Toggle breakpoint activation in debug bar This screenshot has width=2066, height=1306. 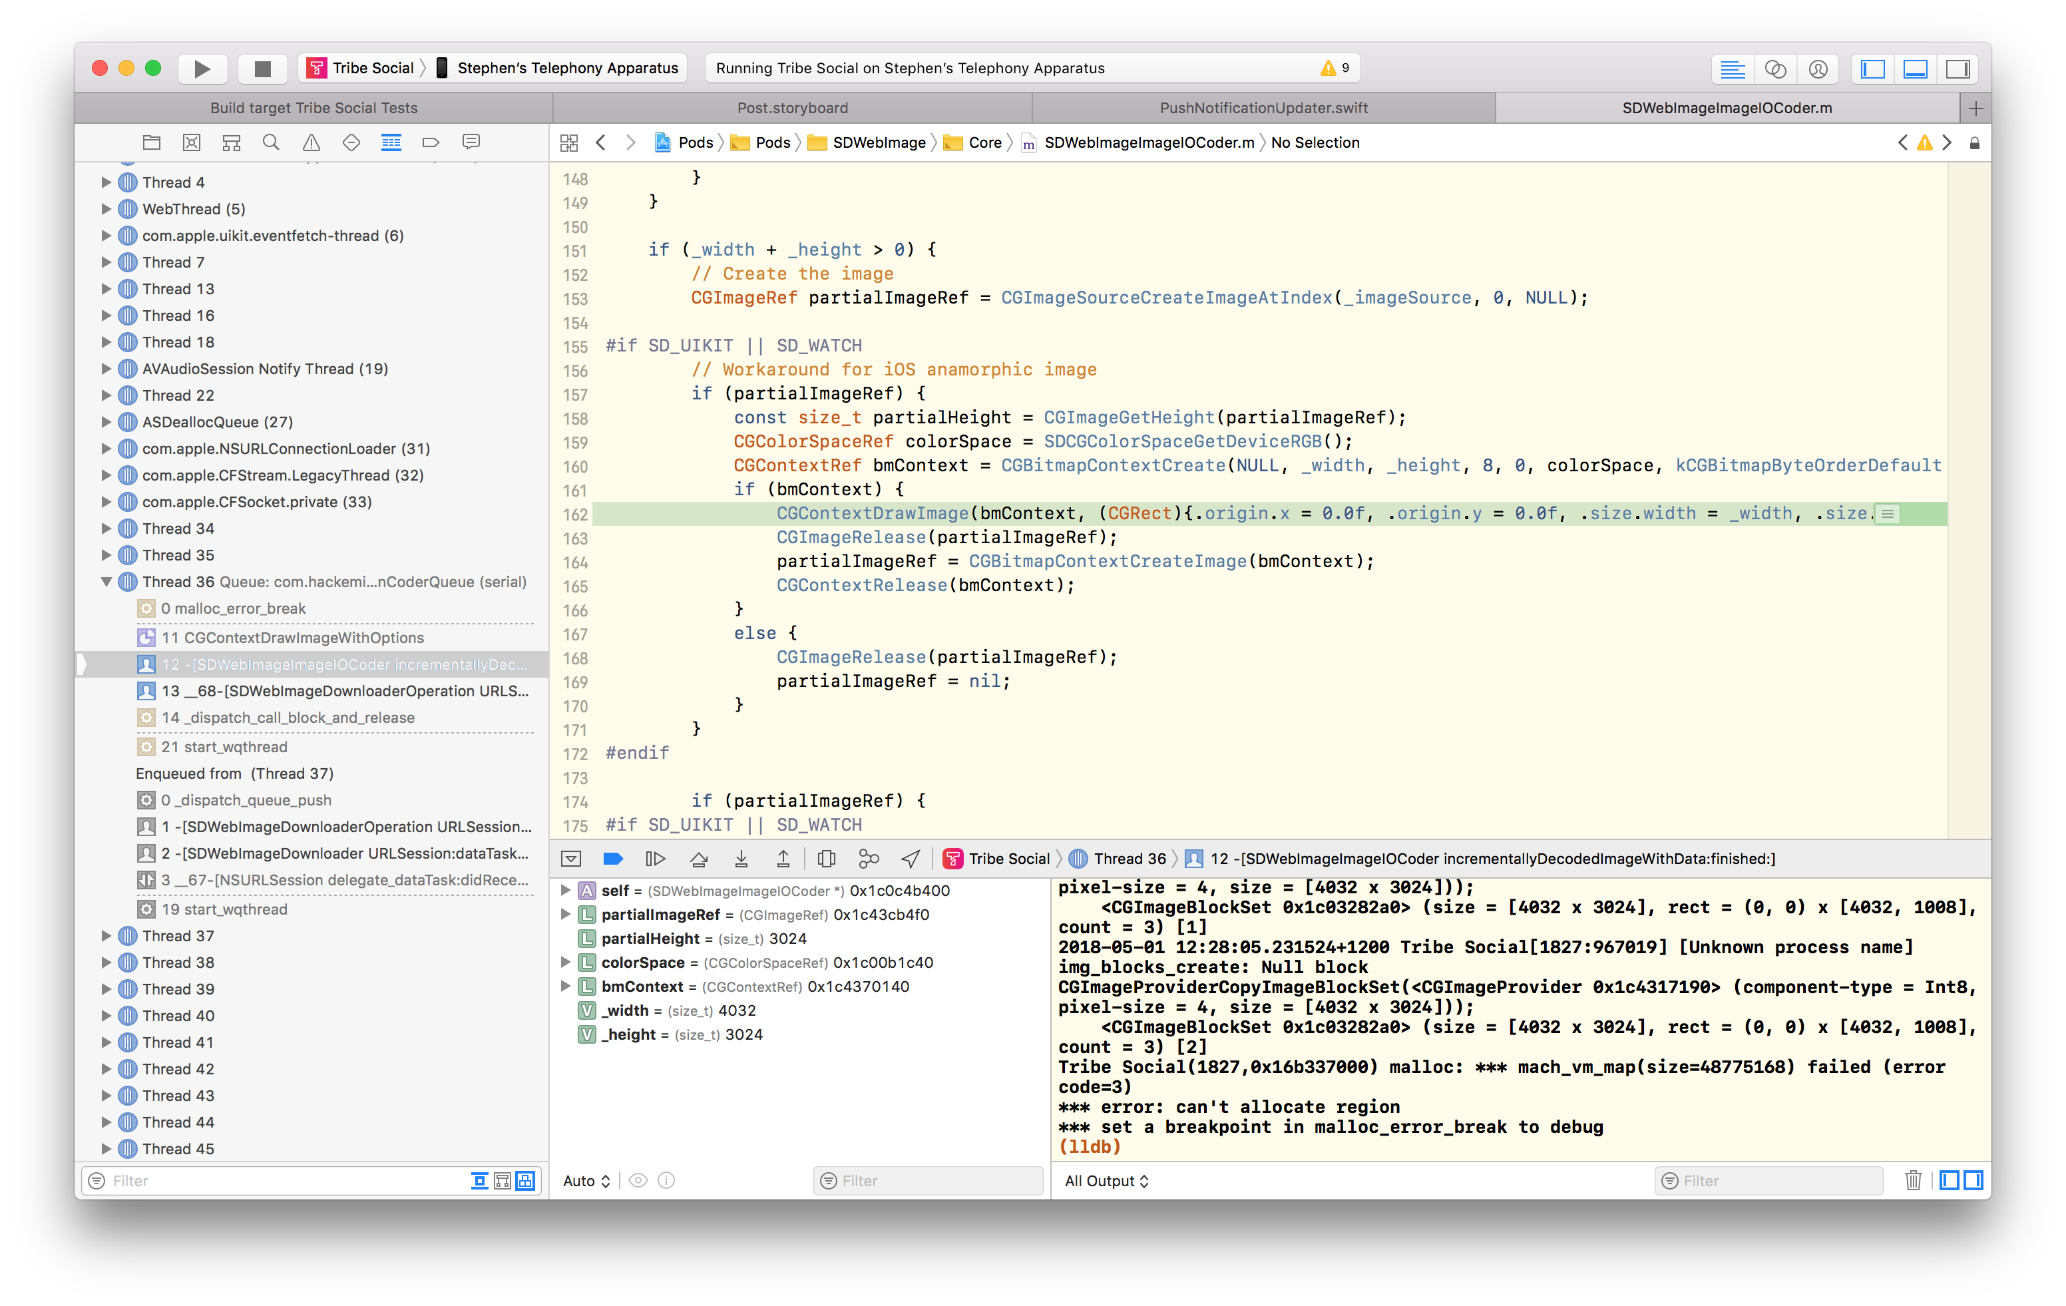[x=612, y=858]
